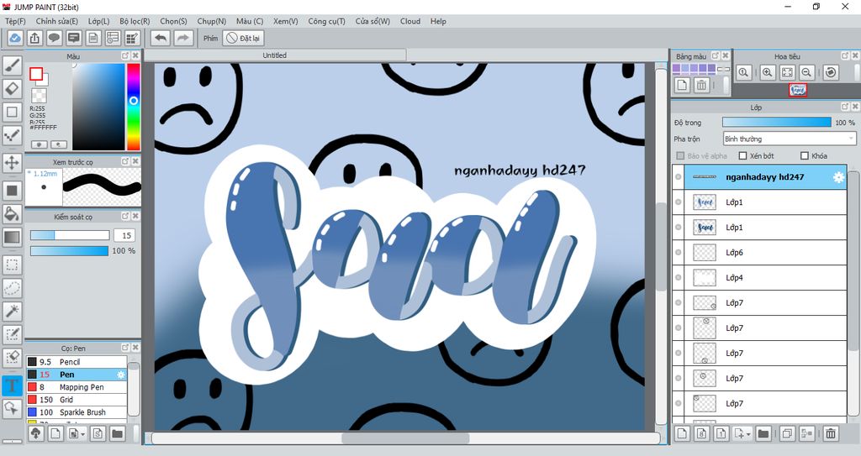Open settings gear of the Pen brush
Screen dimensions: 861x456
pos(121,375)
